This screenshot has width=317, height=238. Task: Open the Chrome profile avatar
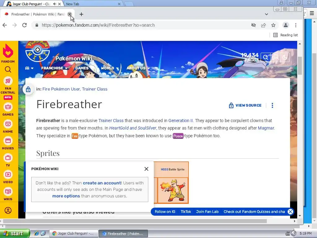[286, 25]
